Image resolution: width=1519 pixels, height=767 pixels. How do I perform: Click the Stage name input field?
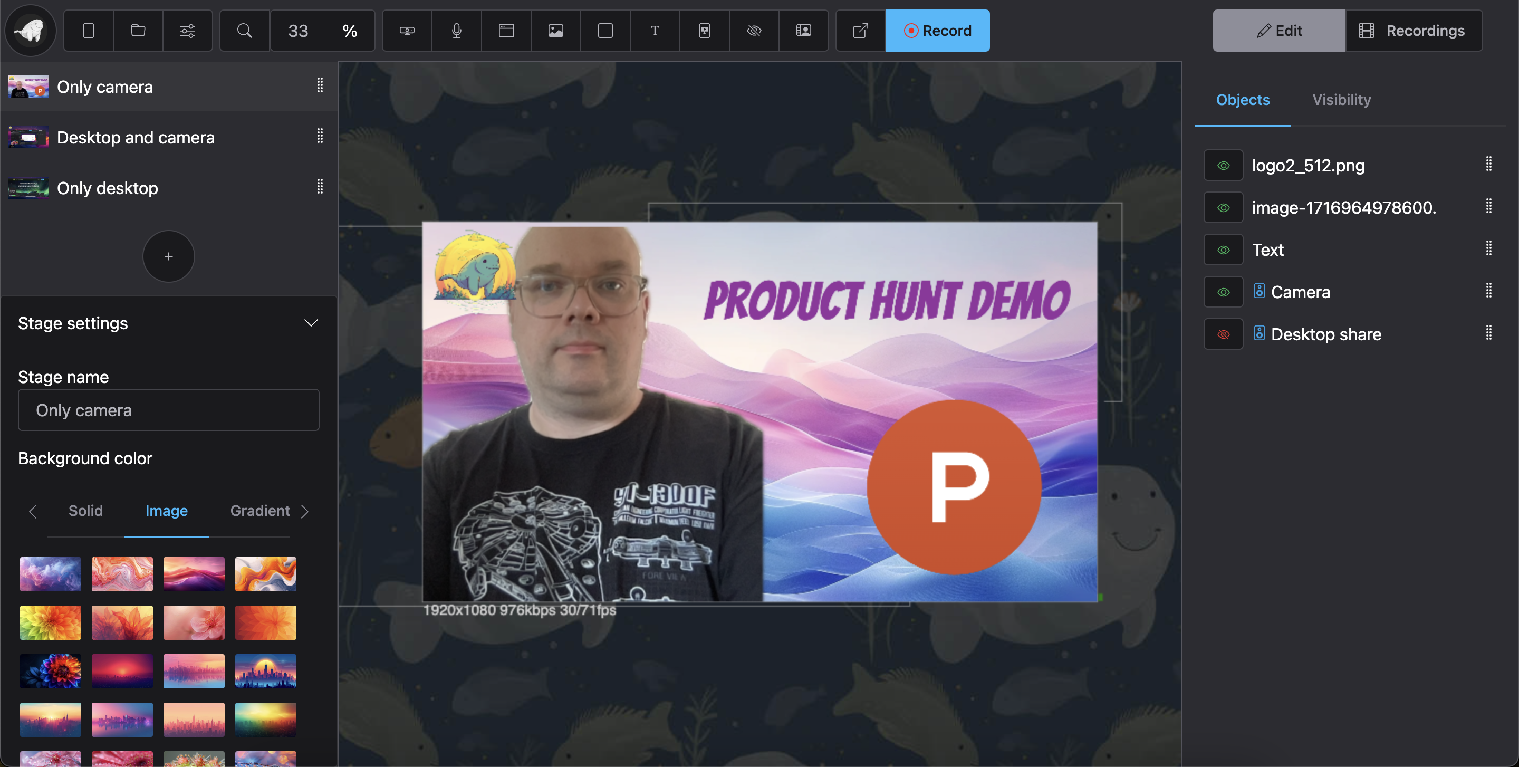169,410
